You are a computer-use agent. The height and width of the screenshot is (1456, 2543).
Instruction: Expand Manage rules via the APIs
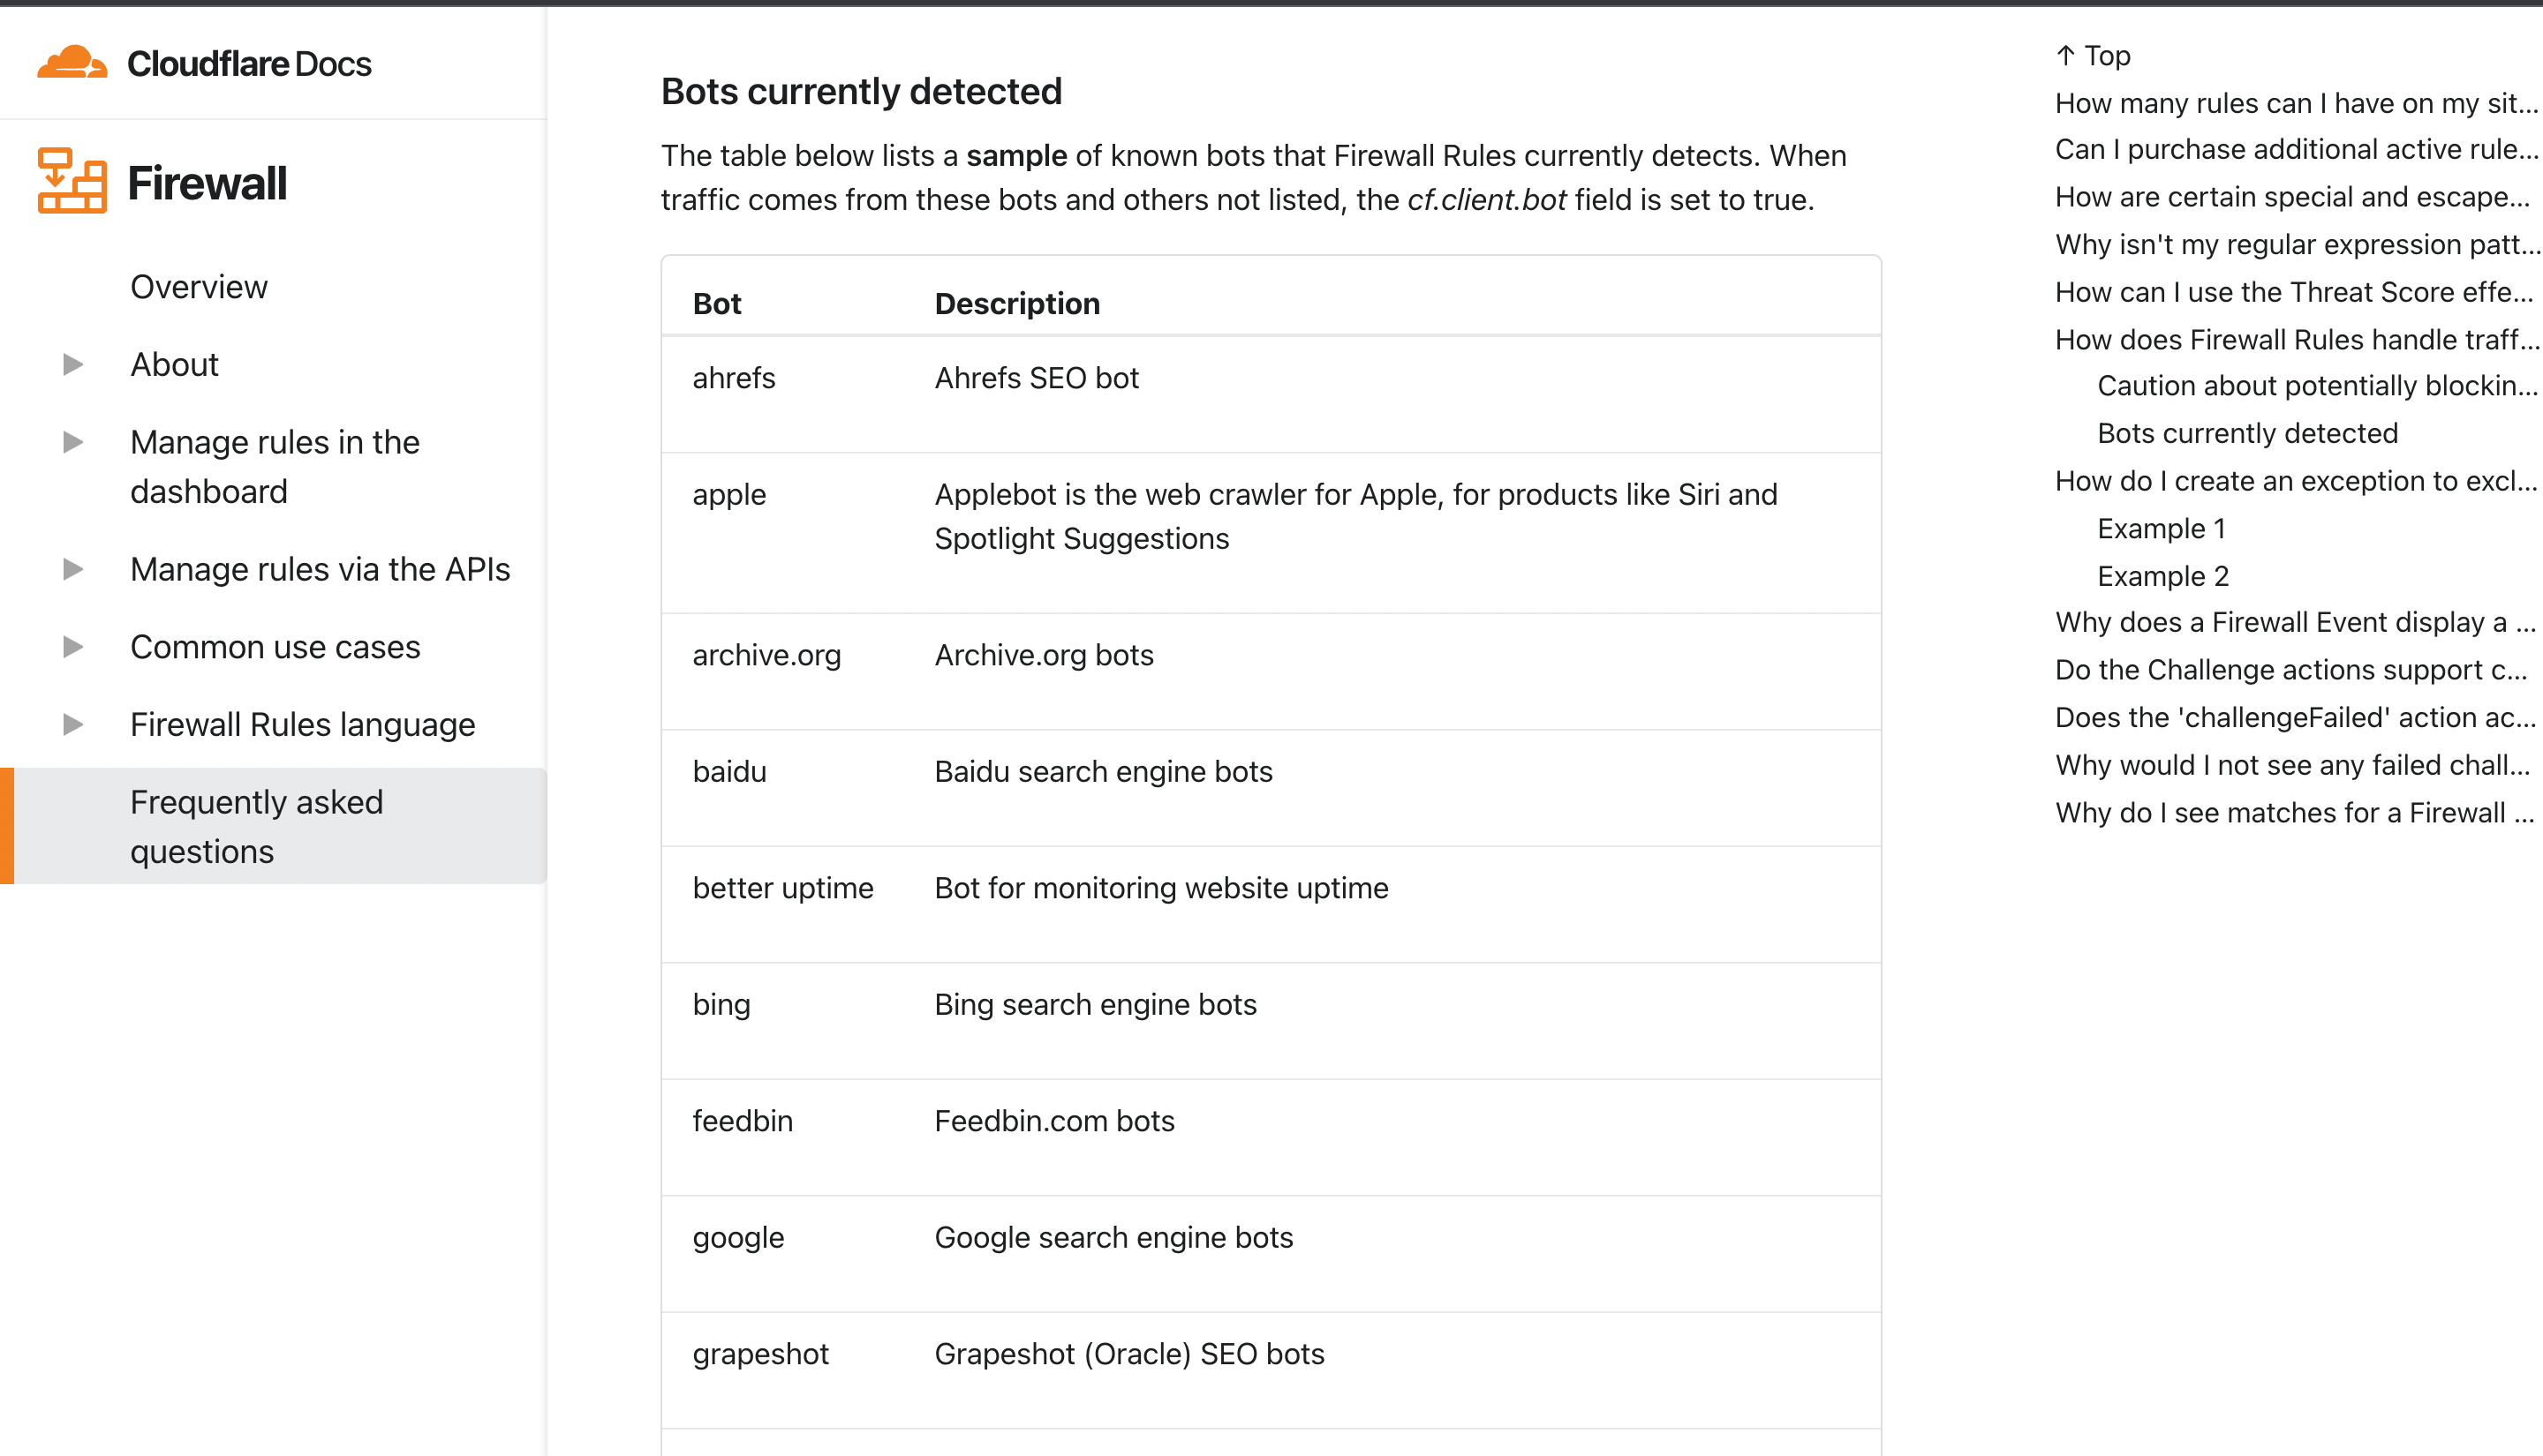coord(72,569)
